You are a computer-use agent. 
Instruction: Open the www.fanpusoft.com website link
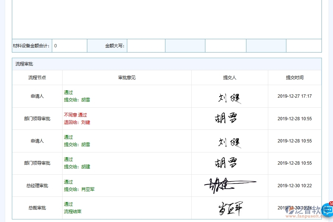click(306, 215)
